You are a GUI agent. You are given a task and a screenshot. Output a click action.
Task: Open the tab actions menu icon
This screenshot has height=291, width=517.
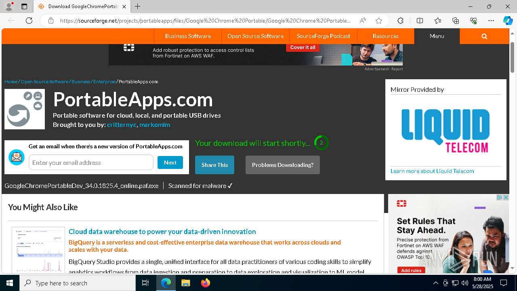point(24,6)
